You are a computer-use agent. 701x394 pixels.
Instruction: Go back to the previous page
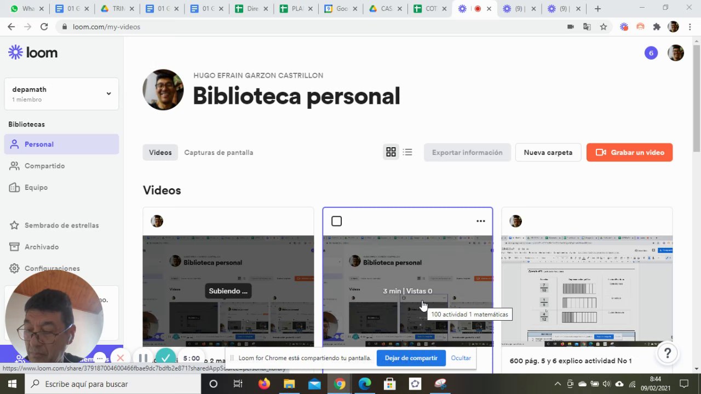pos(11,27)
